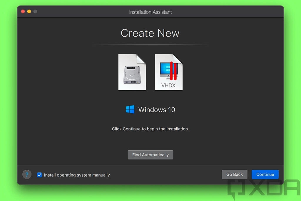The height and width of the screenshot is (201, 301).
Task: Click the blue Windows logo
Action: pos(130,109)
